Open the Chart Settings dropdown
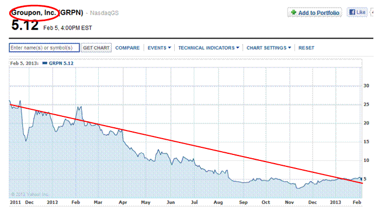This screenshot has height=224, width=388. (x=269, y=48)
